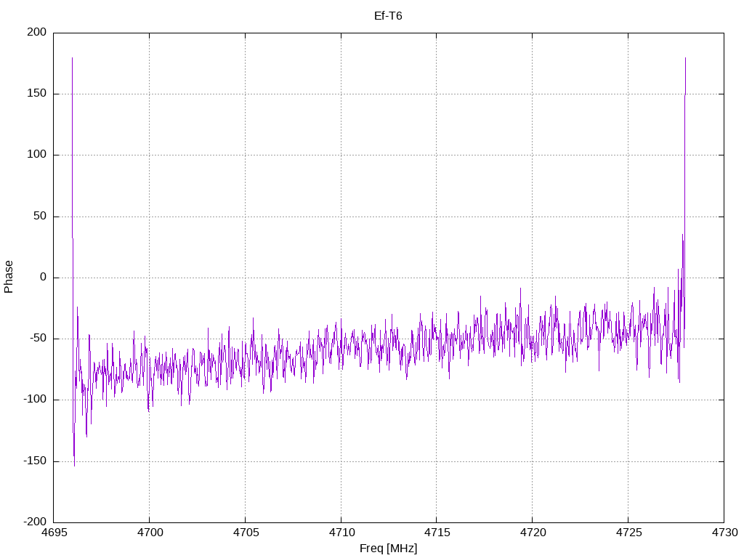Viewport: 744px width, 558px height.
Task: Click the Phase y-axis label
Action: [9, 277]
